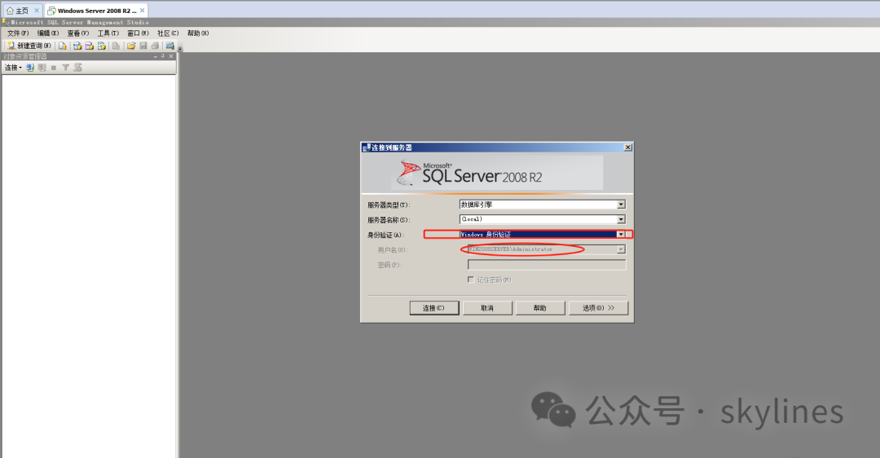Viewport: 880px width, 458px height.
Task: Open the 工具(T) menu
Action: click(108, 33)
